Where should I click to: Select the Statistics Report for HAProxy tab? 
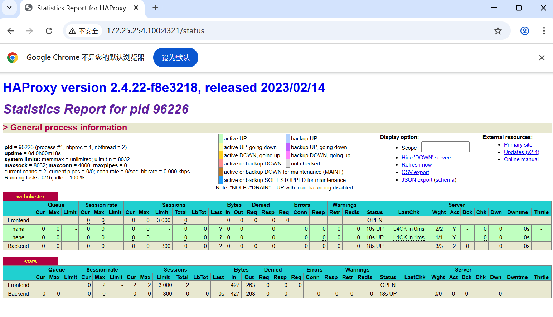click(82, 8)
